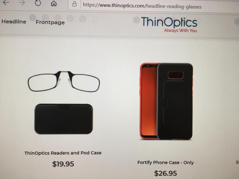The width and height of the screenshot is (239, 179).
Task: Click the Always With You tagline
Action: 180,31
